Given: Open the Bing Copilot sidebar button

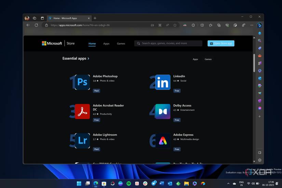Looking at the screenshot, I should [x=259, y=25].
